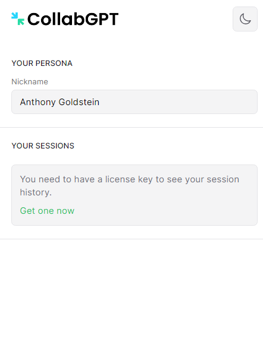
Task: Click the word history in the notice
Action: point(35,192)
